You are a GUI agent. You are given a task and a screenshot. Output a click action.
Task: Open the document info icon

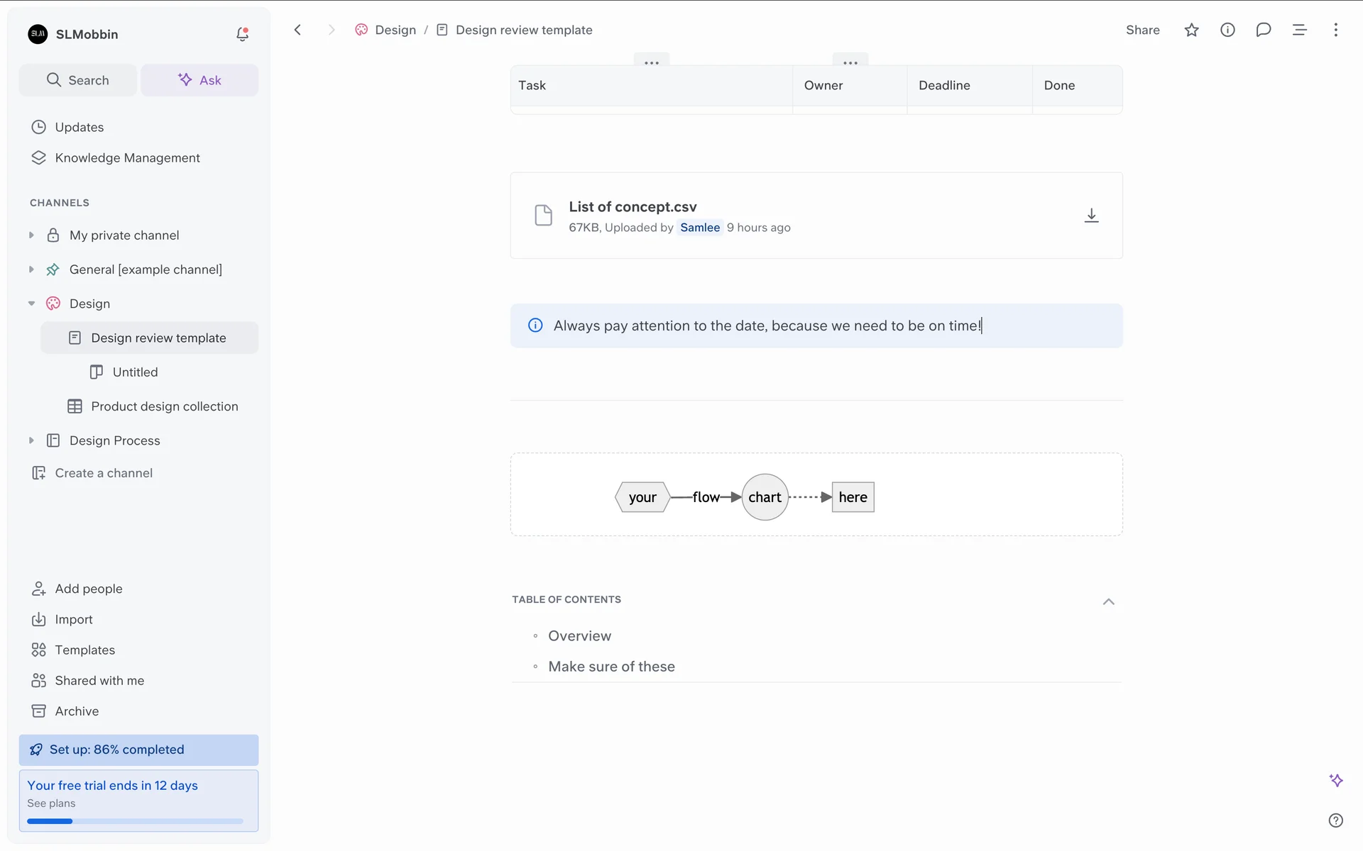[x=1227, y=30]
